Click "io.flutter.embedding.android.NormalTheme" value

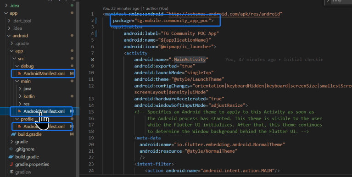pyautogui.click(x=229, y=144)
